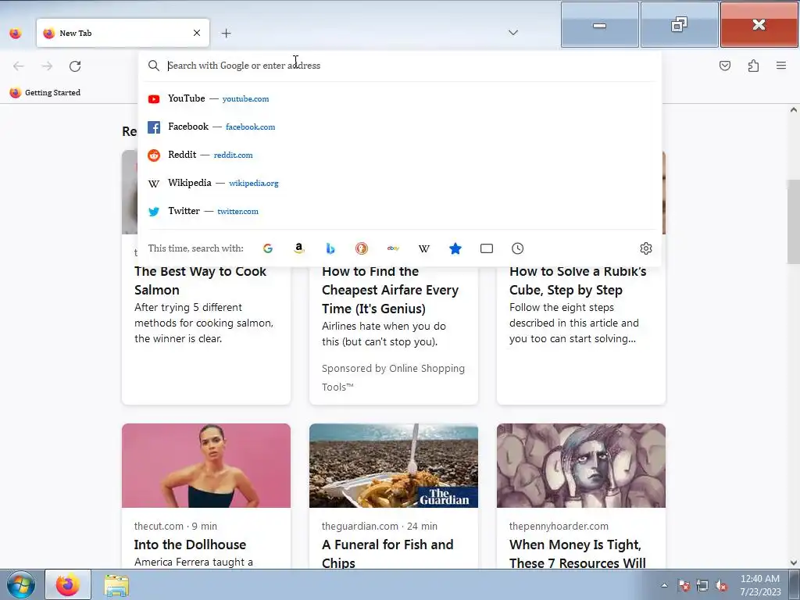Open How to Solve a Rubik's Cube article
800x600 pixels.
pos(577,280)
